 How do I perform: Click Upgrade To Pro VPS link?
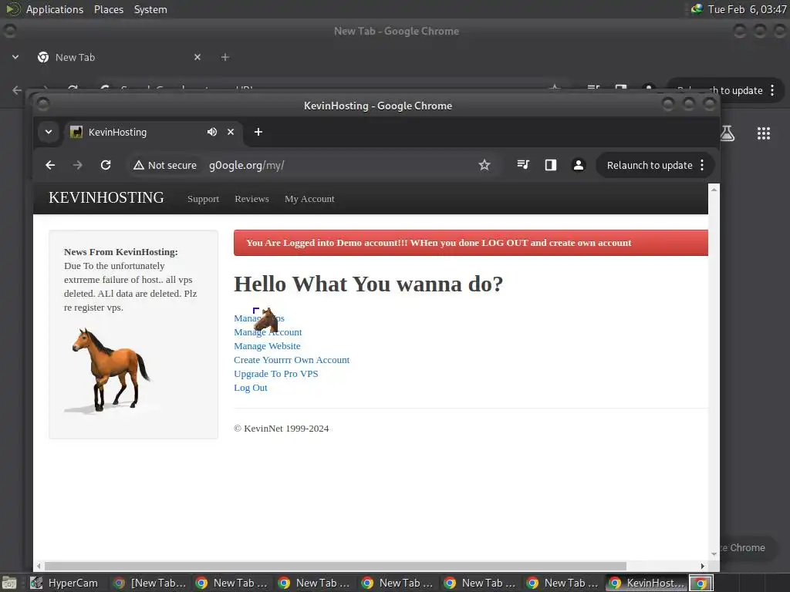(276, 374)
